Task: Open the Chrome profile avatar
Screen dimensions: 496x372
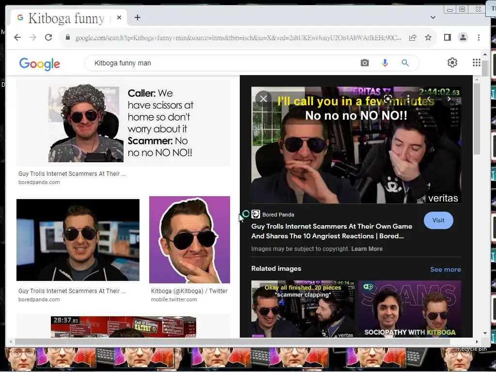Action: pos(463,37)
